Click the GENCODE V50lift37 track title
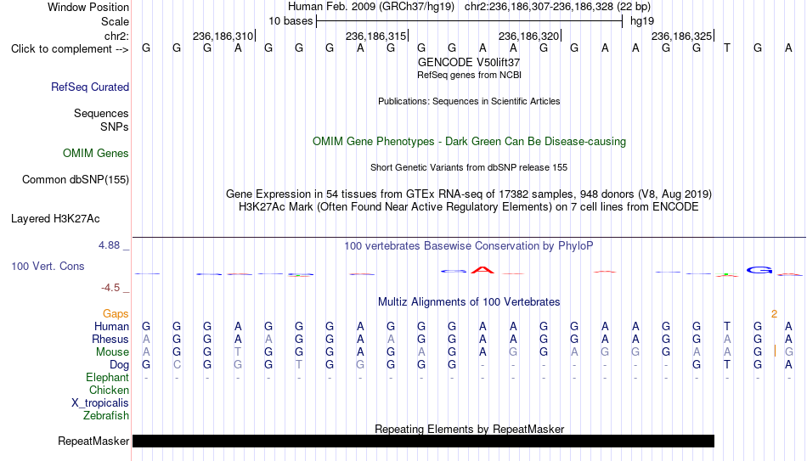This screenshot has height=461, width=807. coord(469,62)
